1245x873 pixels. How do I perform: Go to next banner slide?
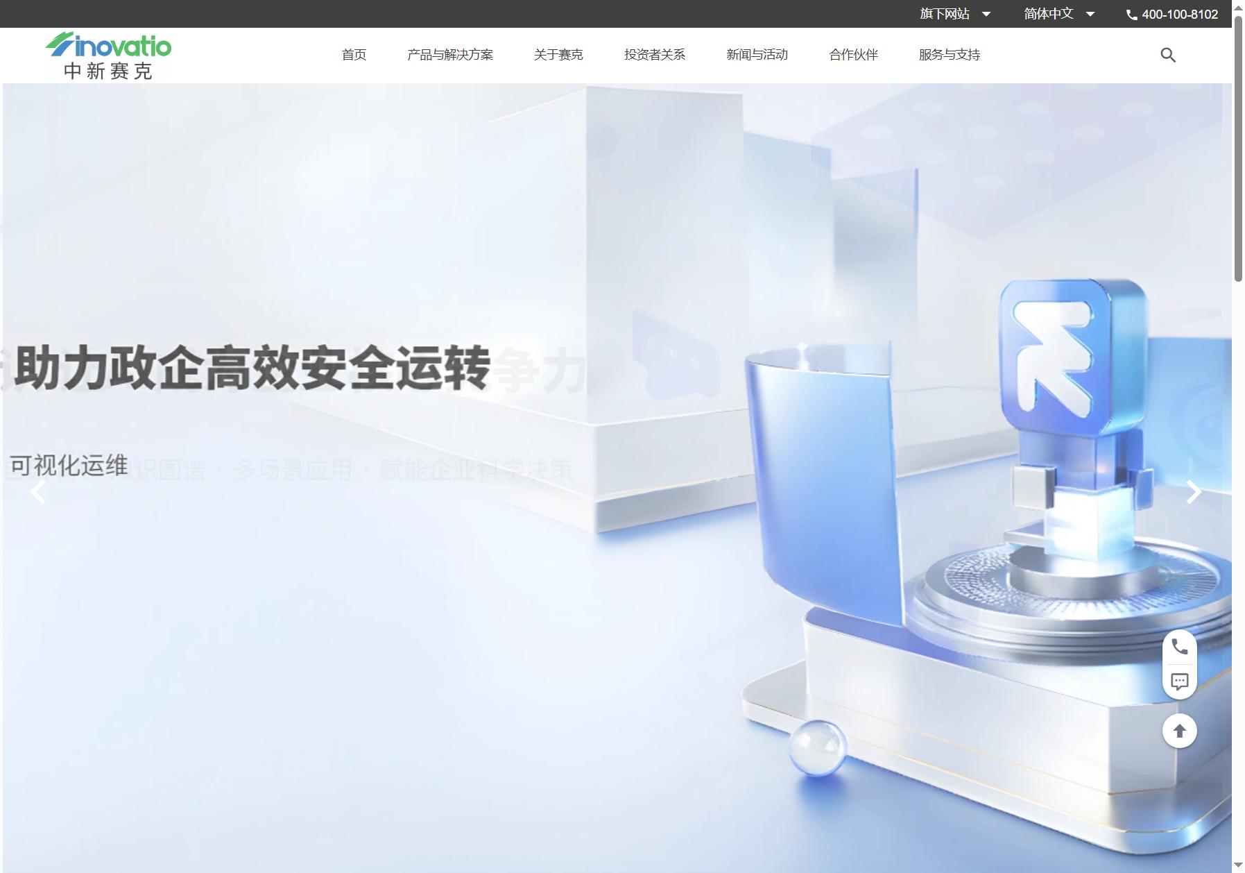tap(1193, 492)
